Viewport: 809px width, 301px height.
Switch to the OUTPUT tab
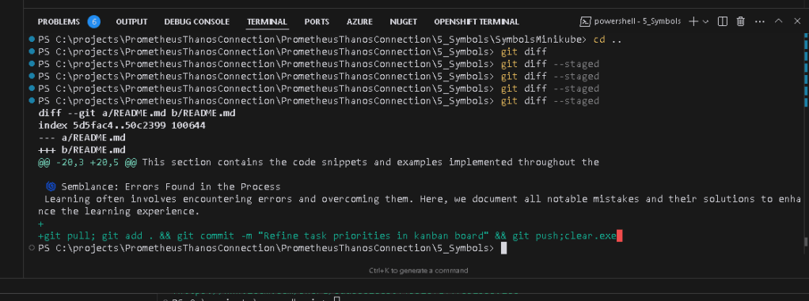click(x=131, y=21)
